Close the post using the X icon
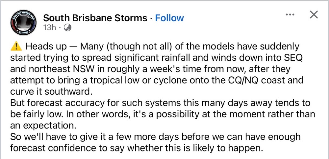Image resolution: width=329 pixels, height=159 pixels. pos(314,15)
